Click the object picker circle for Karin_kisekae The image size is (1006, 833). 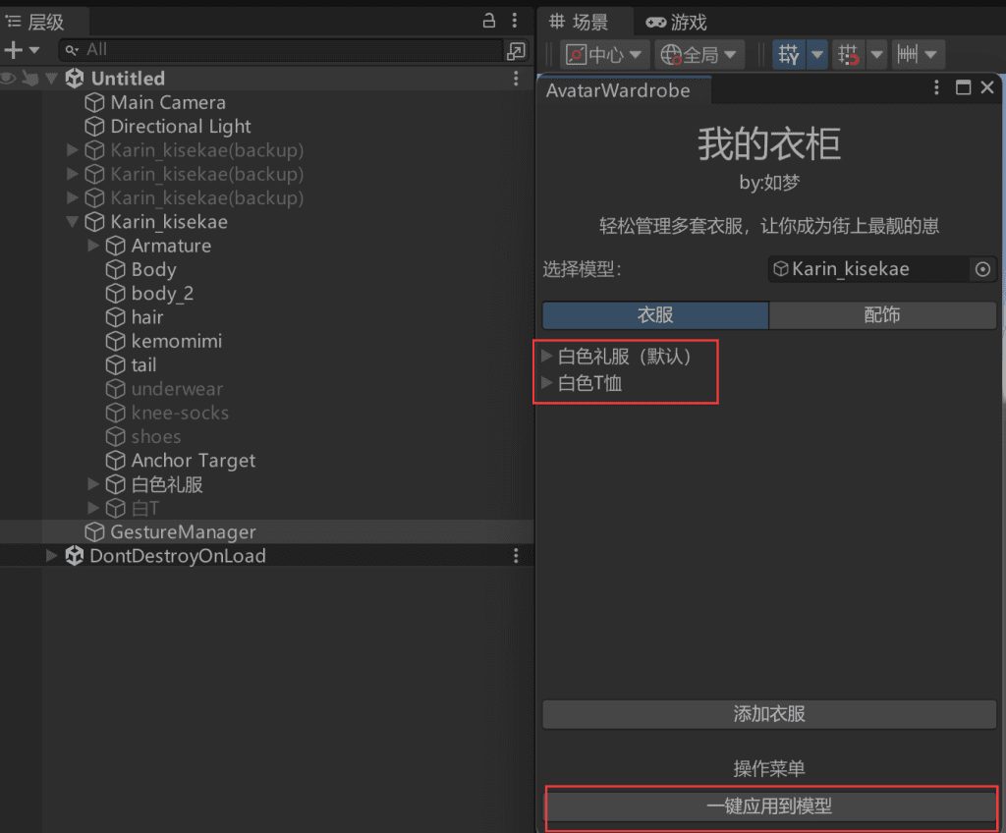(981, 269)
